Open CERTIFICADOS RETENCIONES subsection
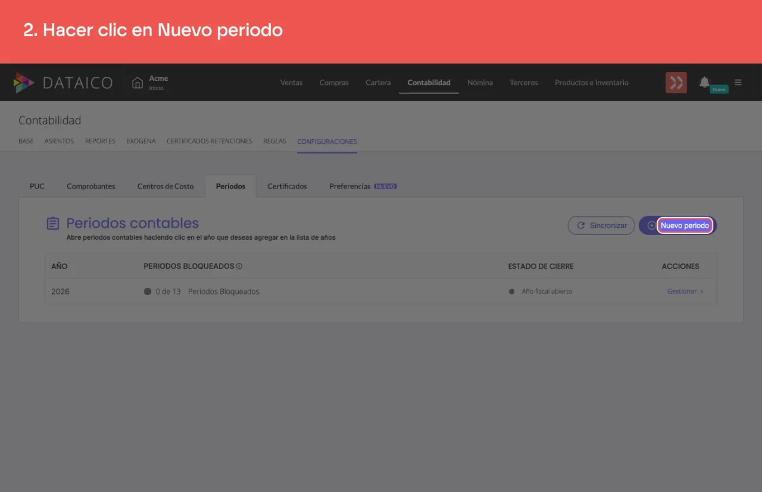The width and height of the screenshot is (762, 492). click(x=210, y=142)
